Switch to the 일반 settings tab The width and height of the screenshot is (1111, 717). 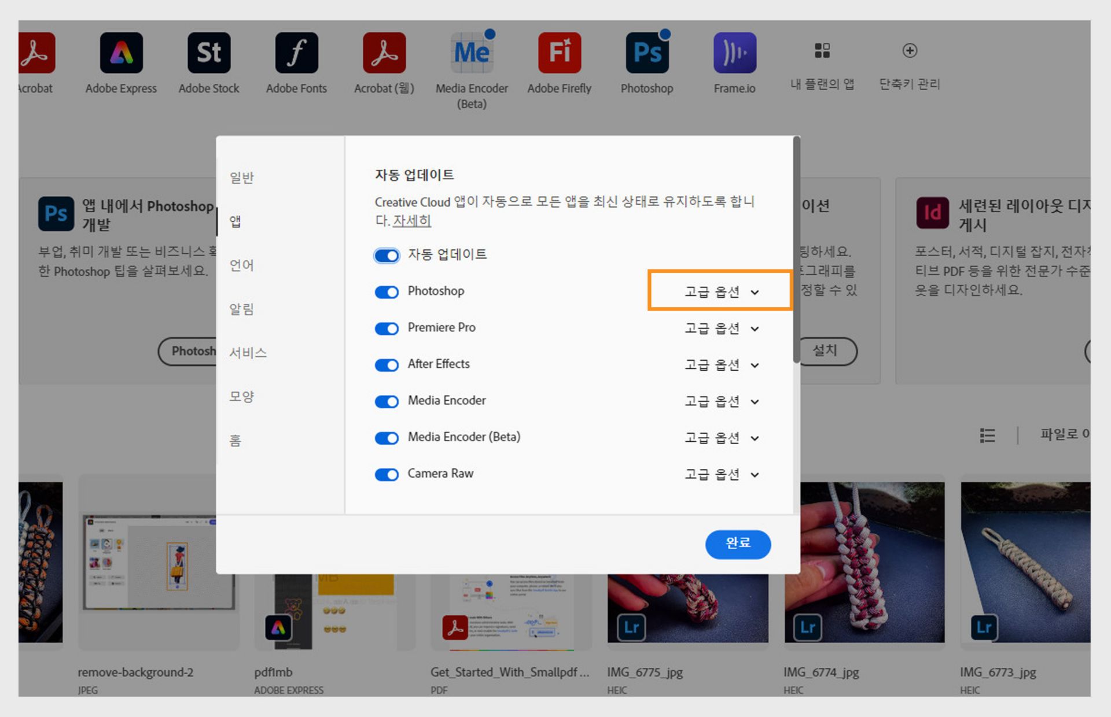(x=242, y=178)
